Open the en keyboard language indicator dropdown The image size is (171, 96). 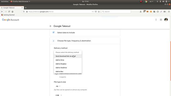coord(151,2)
